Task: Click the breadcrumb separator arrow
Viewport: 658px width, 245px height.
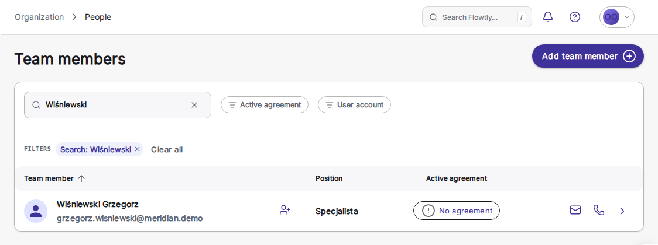Action: (x=74, y=17)
